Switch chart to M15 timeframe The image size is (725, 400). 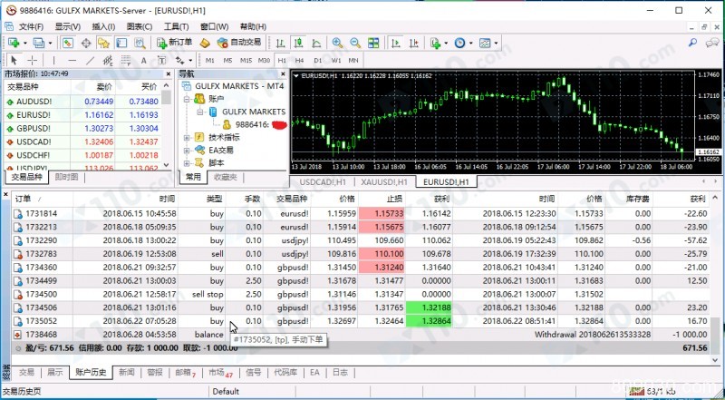246,60
